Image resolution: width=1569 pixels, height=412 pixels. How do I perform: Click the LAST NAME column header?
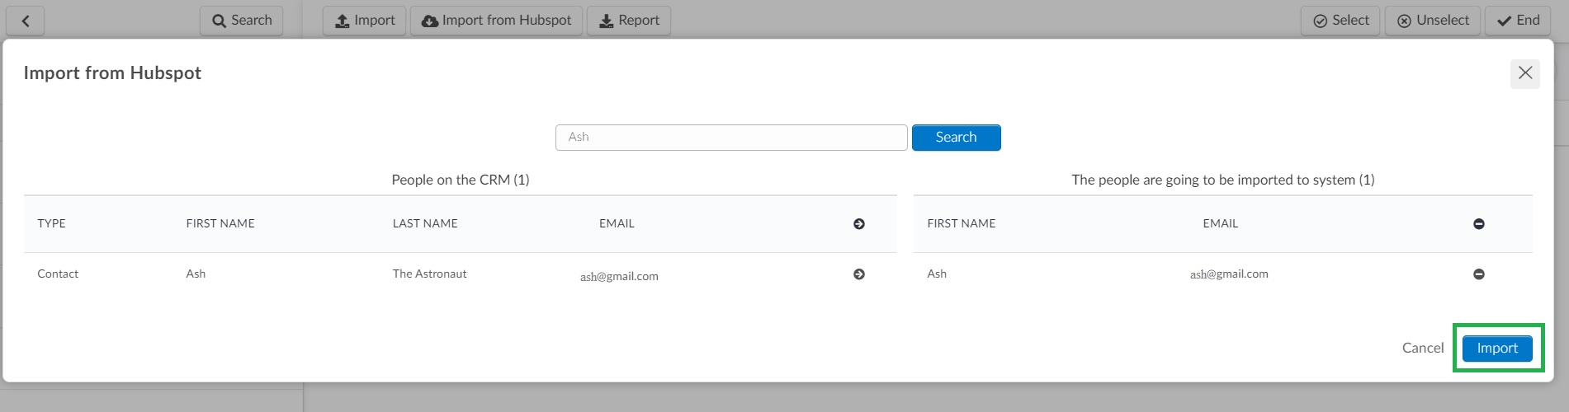pyautogui.click(x=425, y=223)
